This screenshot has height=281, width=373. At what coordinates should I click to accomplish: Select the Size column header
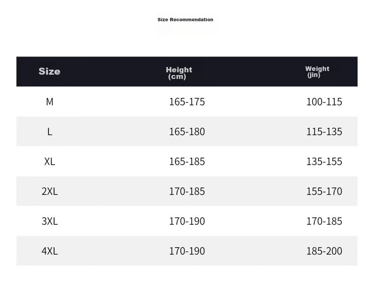[49, 71]
